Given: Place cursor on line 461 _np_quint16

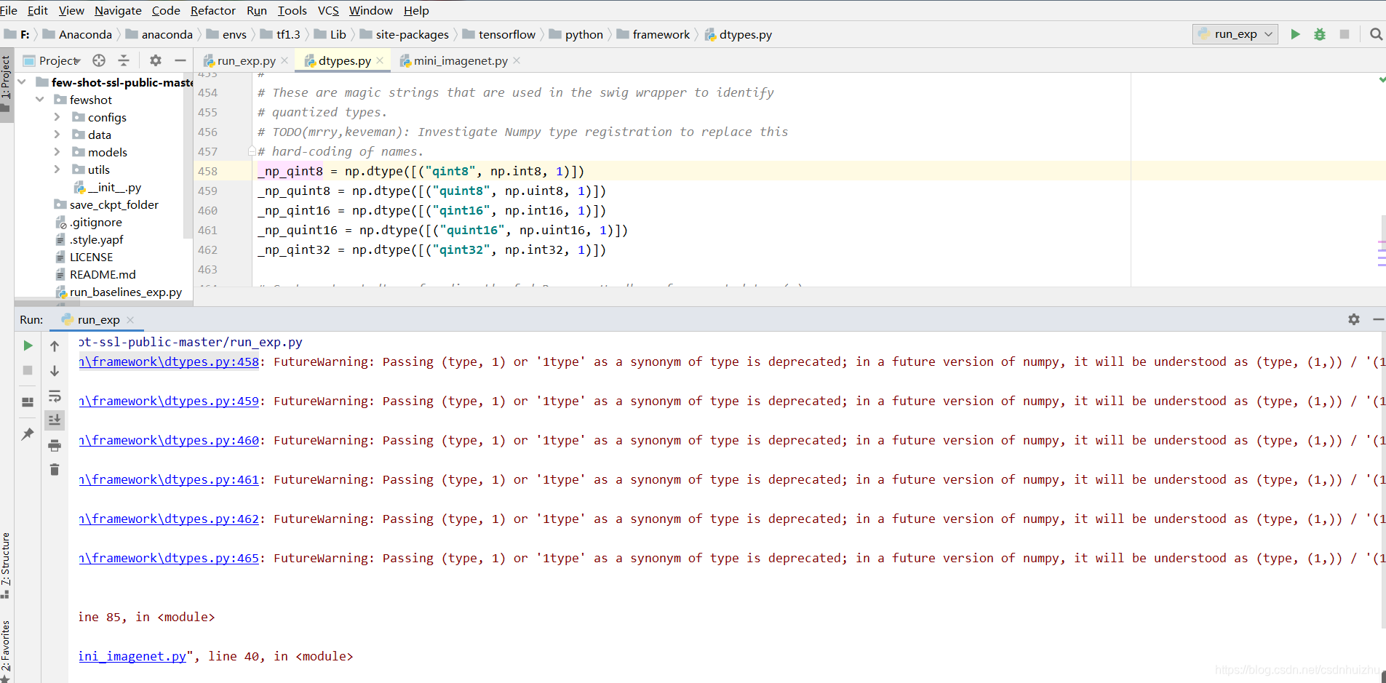Looking at the screenshot, I should 297,230.
